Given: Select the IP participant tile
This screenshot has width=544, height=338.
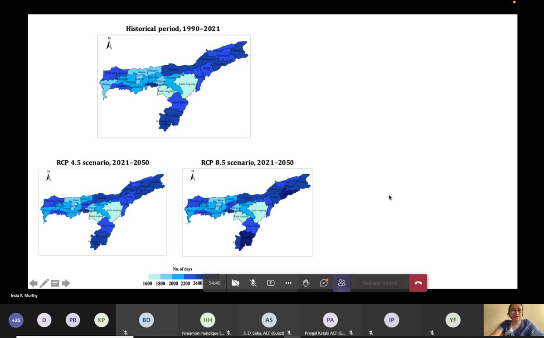Looking at the screenshot, I should point(391,321).
